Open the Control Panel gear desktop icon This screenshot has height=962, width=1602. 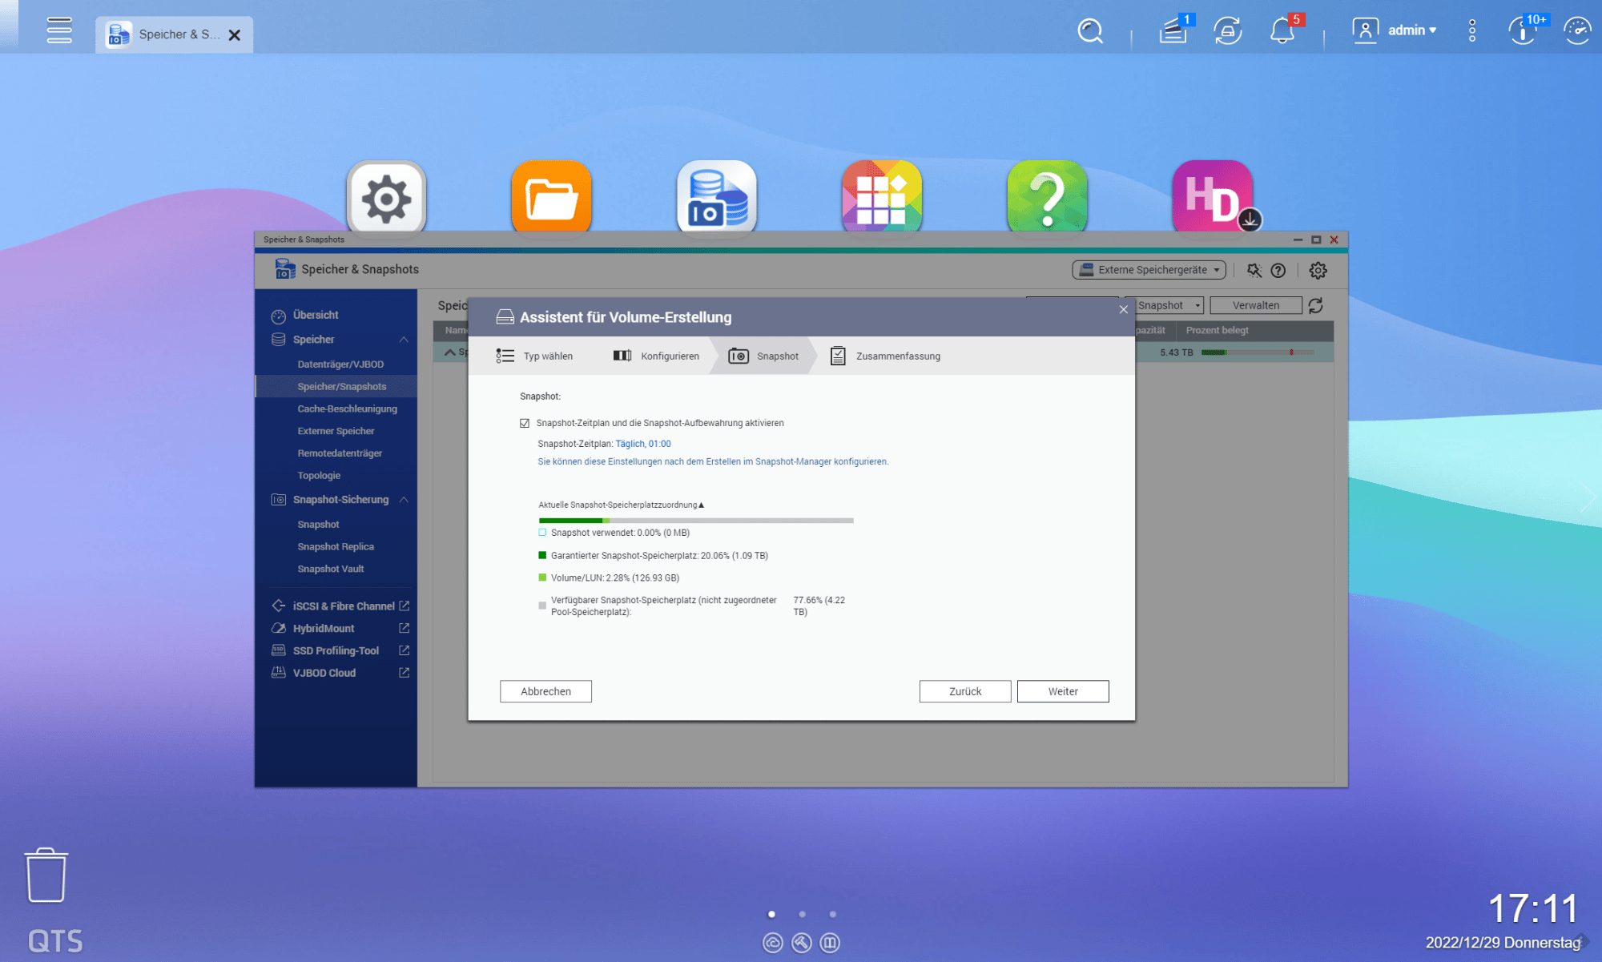point(386,198)
